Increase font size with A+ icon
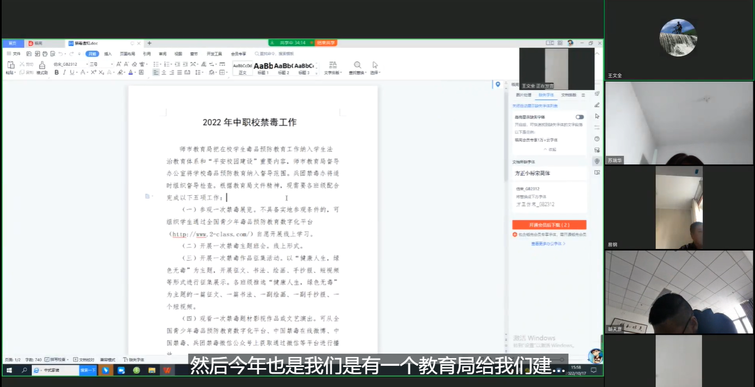Screen dimensions: 755x387 tap(119, 64)
